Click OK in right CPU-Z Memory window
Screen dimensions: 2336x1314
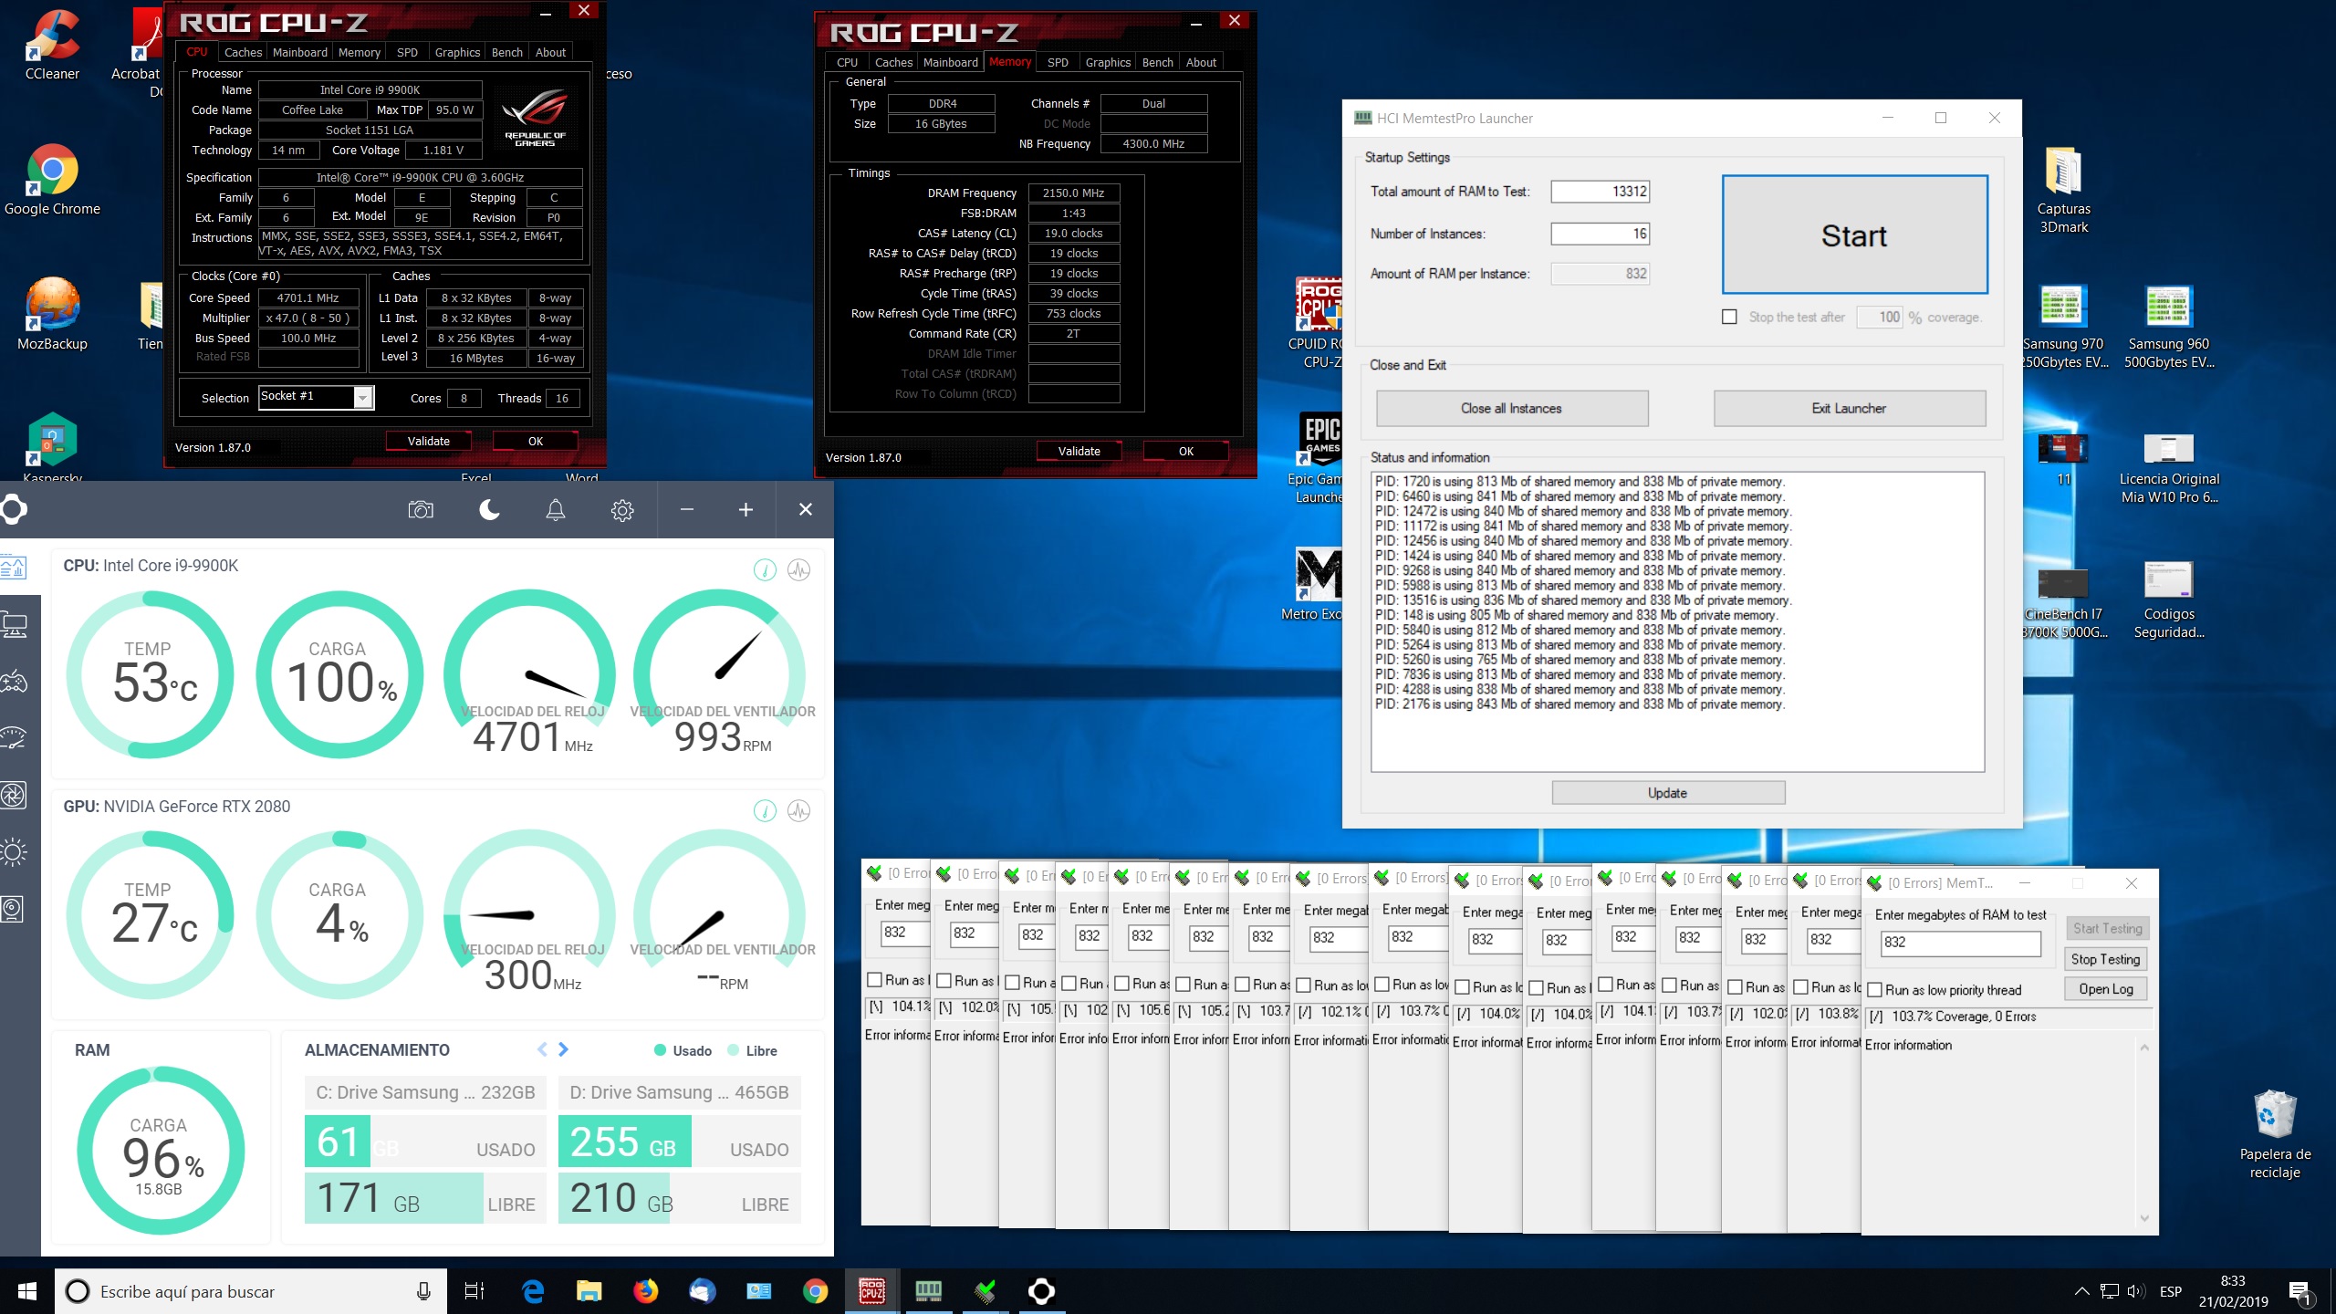tap(1185, 451)
